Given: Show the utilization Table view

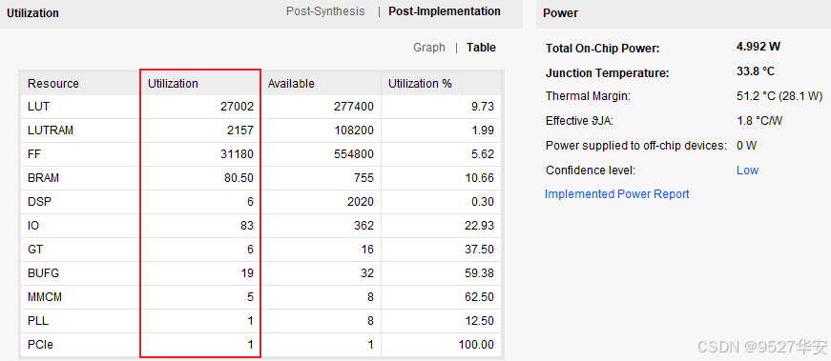Looking at the screenshot, I should pos(481,48).
